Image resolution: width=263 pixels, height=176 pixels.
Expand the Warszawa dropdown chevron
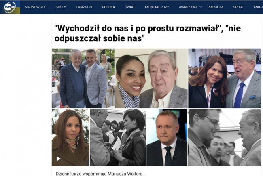coord(201,7)
